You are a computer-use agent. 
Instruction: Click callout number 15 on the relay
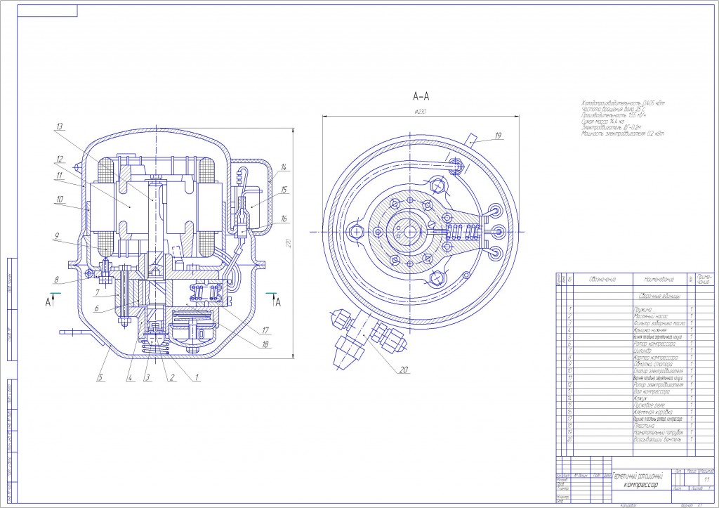(x=284, y=189)
